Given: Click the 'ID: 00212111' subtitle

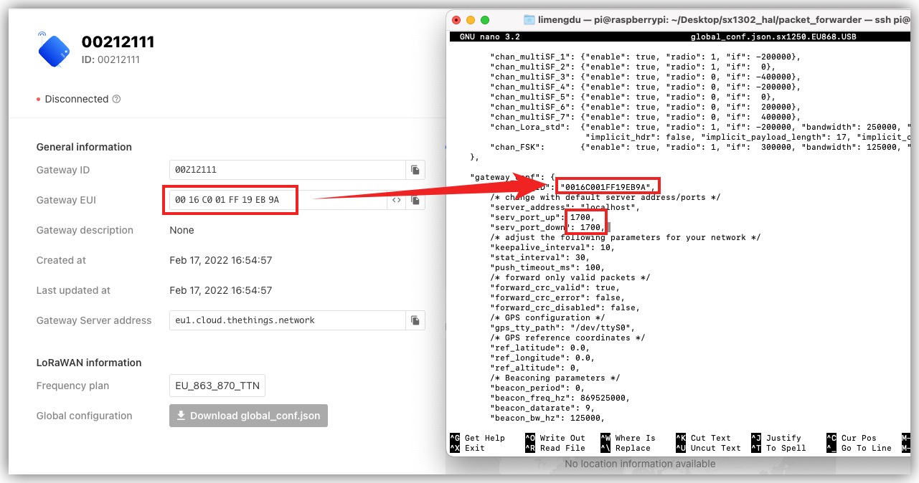Looking at the screenshot, I should [x=110, y=59].
